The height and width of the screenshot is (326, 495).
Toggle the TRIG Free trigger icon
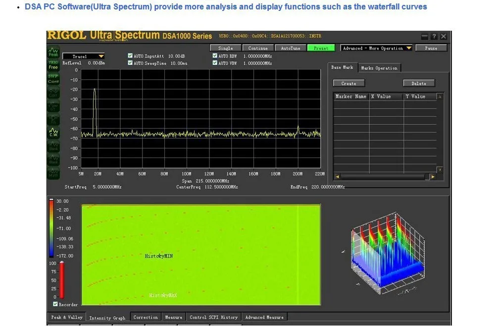[53, 65]
